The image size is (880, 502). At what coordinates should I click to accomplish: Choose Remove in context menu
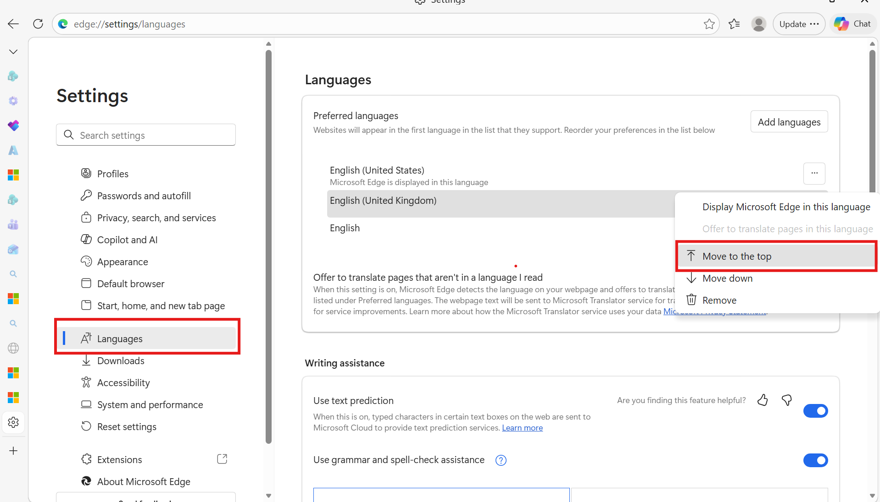point(776,300)
